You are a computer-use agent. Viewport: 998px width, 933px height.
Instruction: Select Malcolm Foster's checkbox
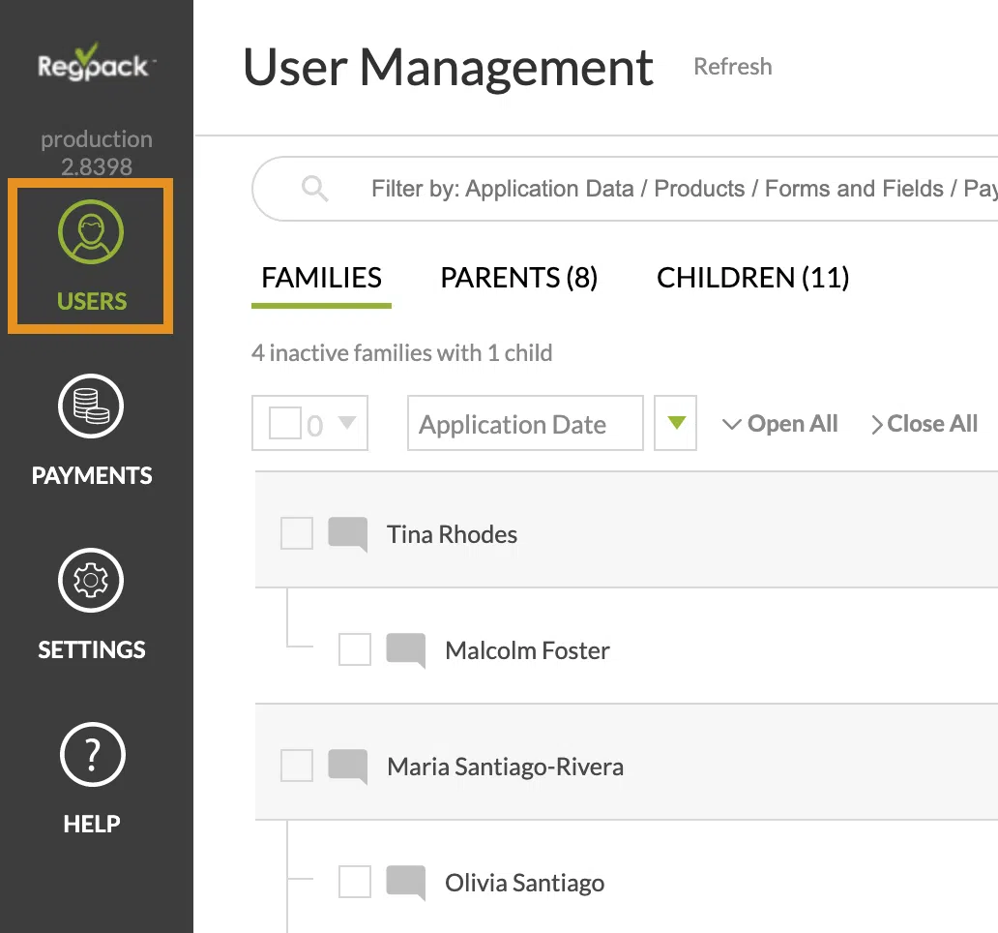pyautogui.click(x=355, y=649)
